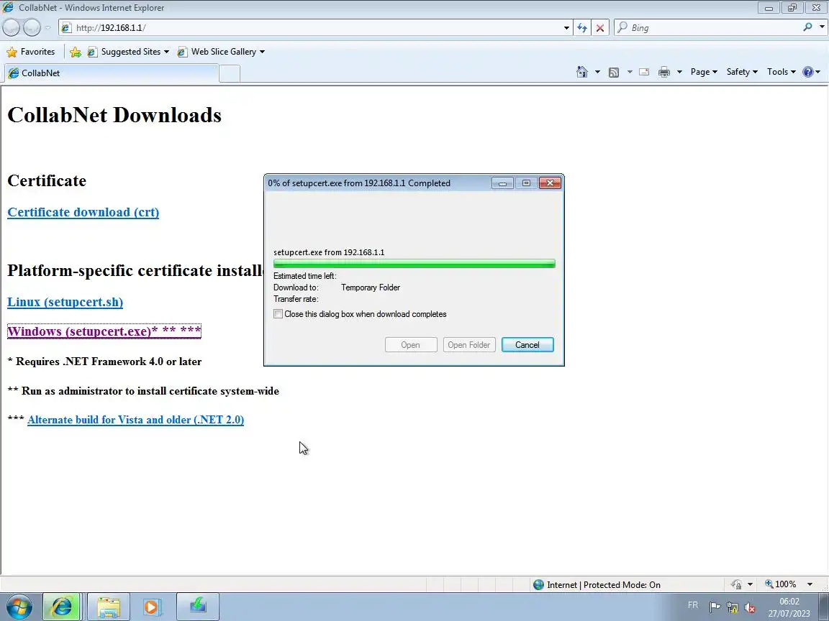The height and width of the screenshot is (621, 829).
Task: Click the Read Mail icon
Action: coord(644,72)
